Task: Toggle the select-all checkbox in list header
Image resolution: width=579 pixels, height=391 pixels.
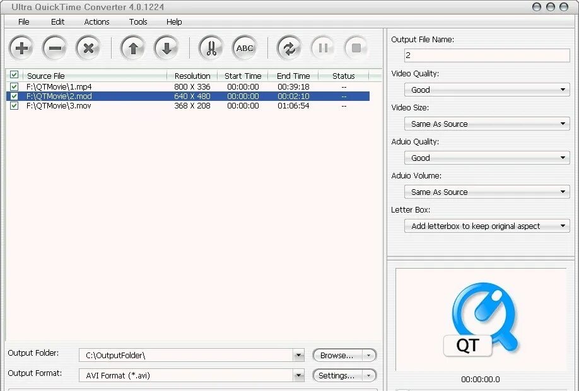Action: (14, 74)
